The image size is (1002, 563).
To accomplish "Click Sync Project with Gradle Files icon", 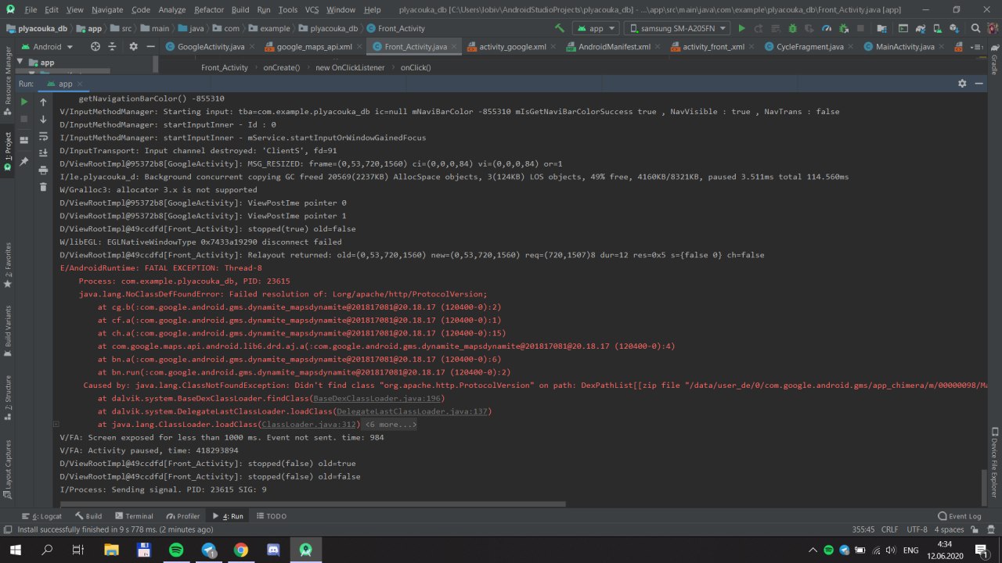I will [920, 28].
